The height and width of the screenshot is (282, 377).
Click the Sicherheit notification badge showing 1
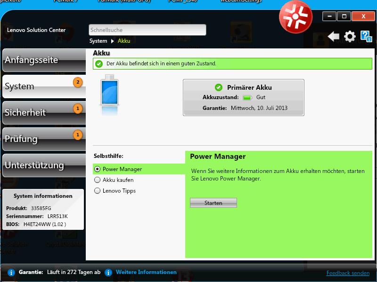(78, 109)
